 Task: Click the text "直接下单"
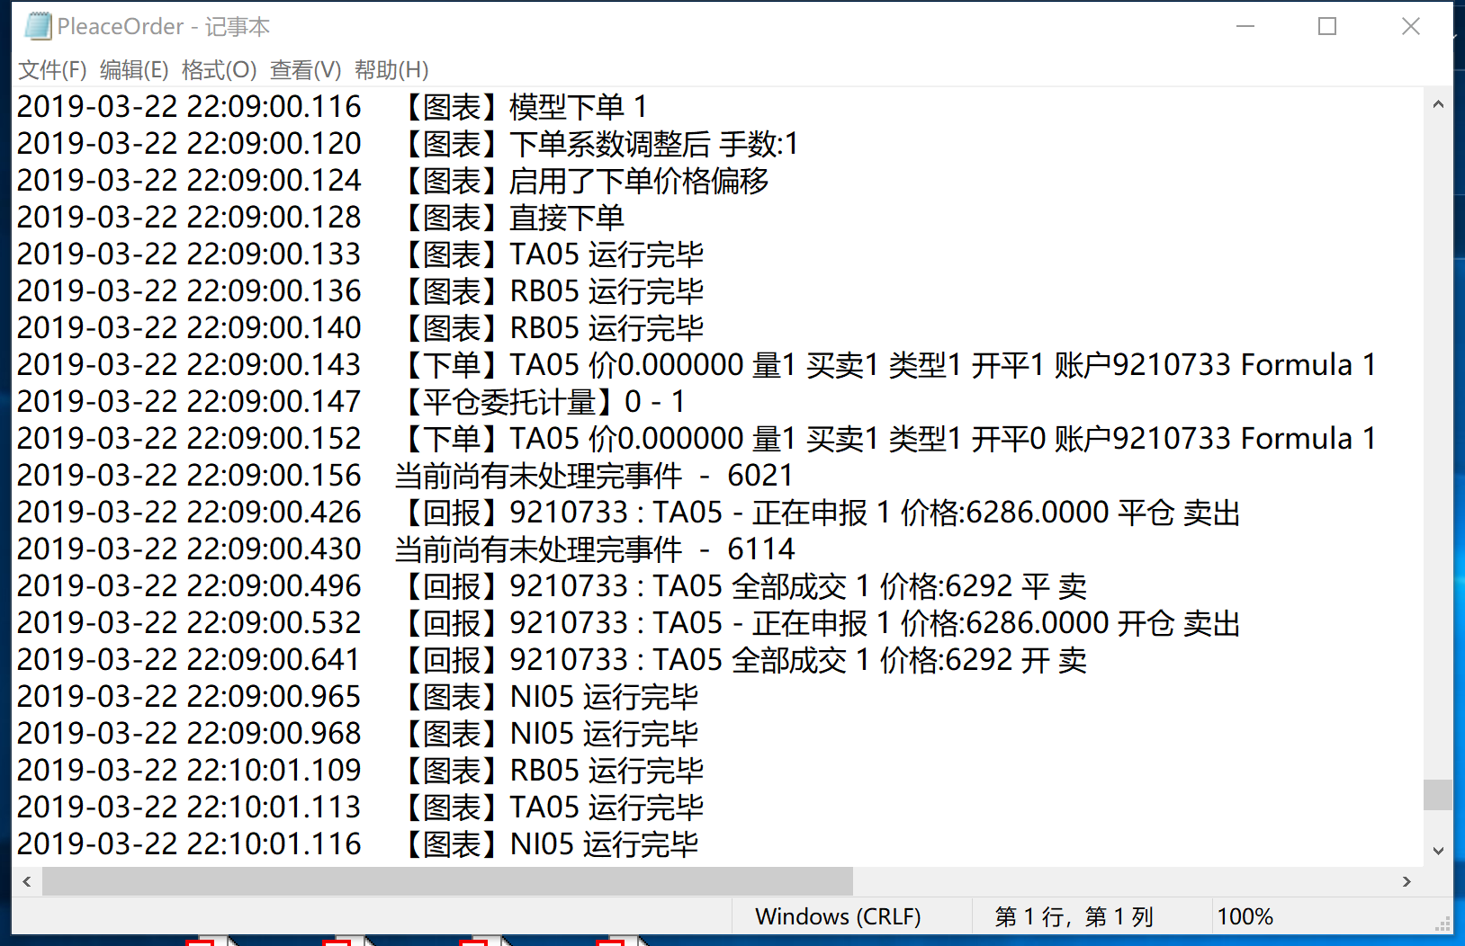567,218
